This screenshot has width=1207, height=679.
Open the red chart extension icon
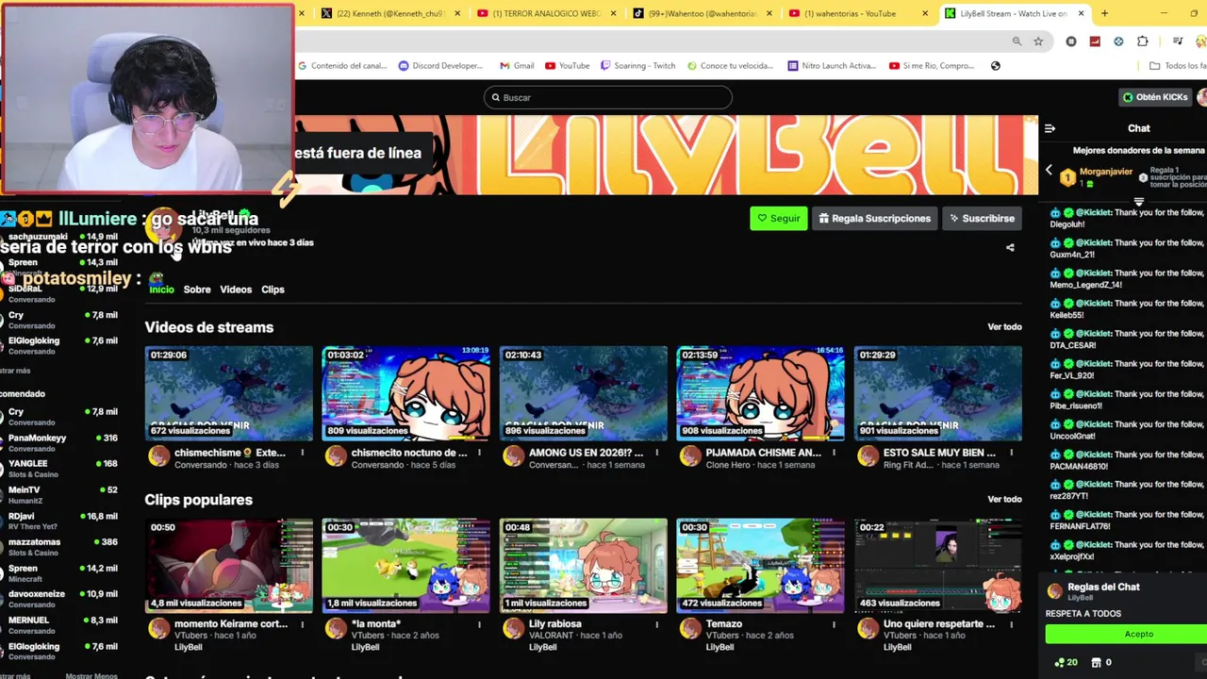tap(1095, 41)
